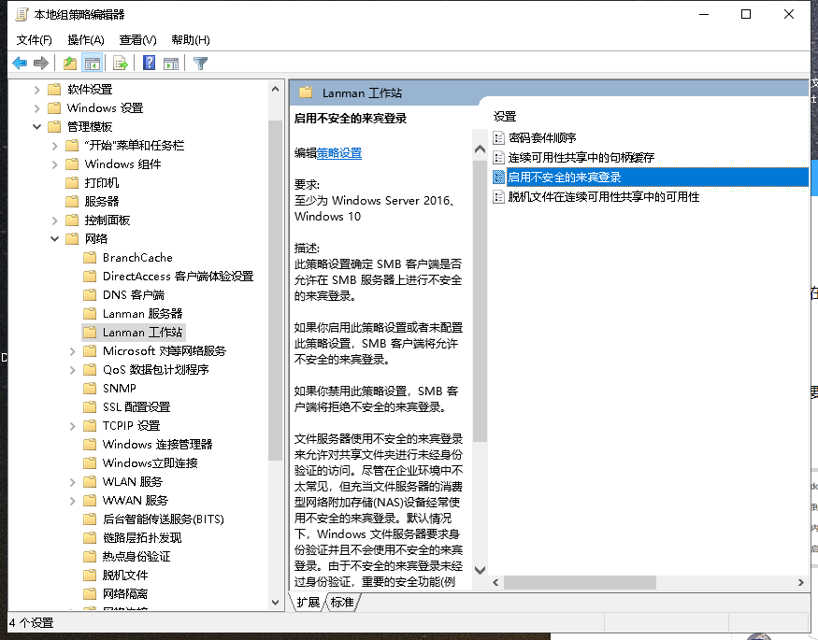
Task: Switch to the 标准 tab
Action: pyautogui.click(x=342, y=603)
